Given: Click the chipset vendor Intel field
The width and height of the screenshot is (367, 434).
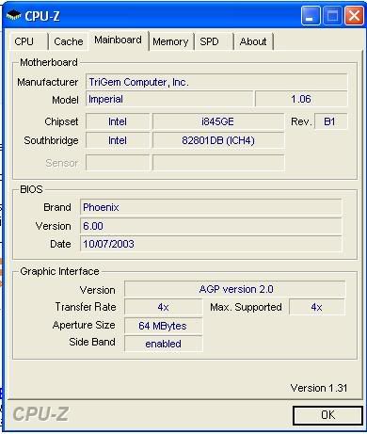Looking at the screenshot, I should click(x=118, y=121).
